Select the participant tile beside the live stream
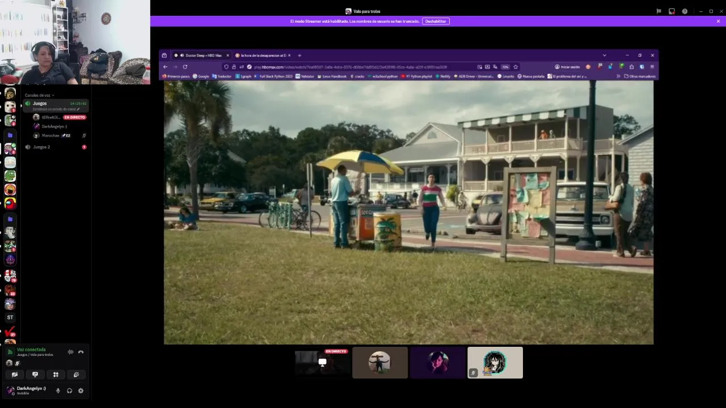This screenshot has height=408, width=726. point(380,363)
